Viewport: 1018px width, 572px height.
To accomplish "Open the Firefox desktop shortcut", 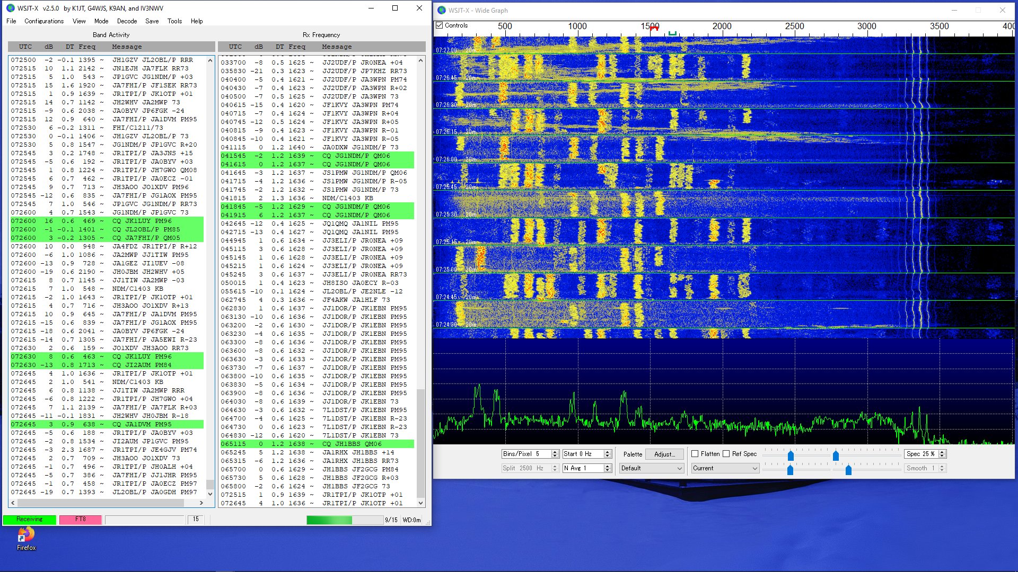I will point(26,539).
